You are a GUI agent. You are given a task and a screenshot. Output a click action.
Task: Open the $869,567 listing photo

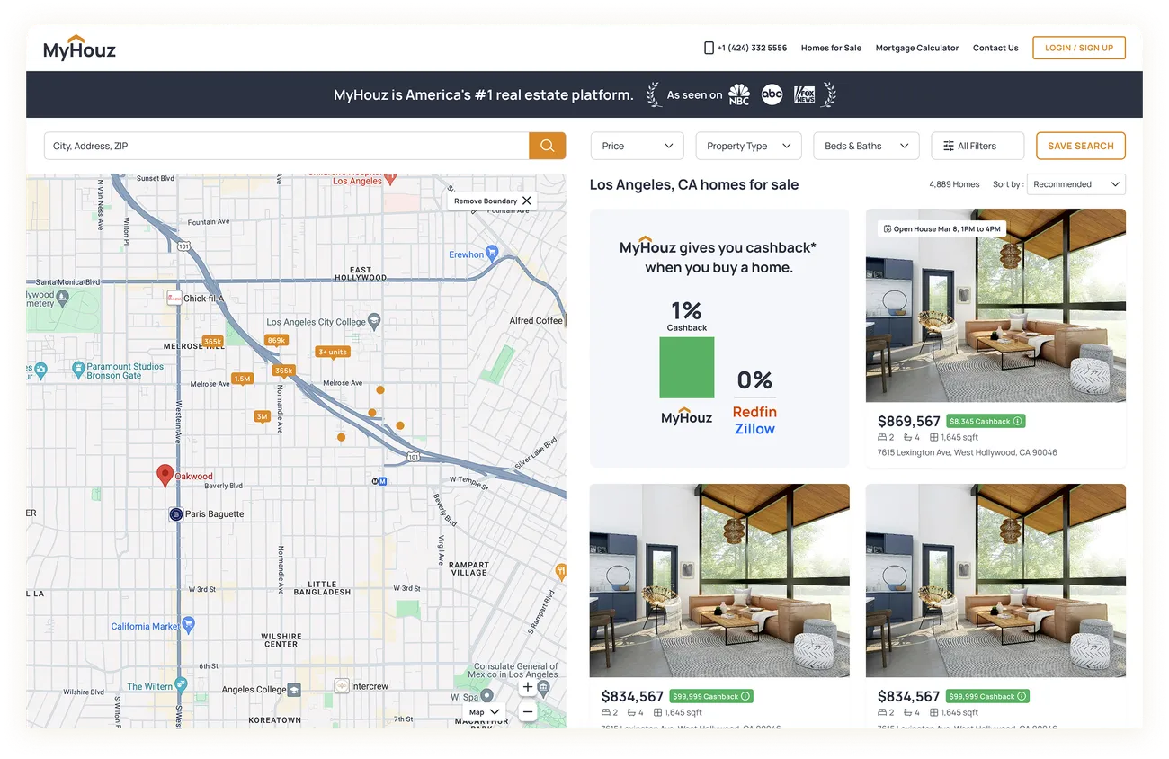pyautogui.click(x=995, y=306)
